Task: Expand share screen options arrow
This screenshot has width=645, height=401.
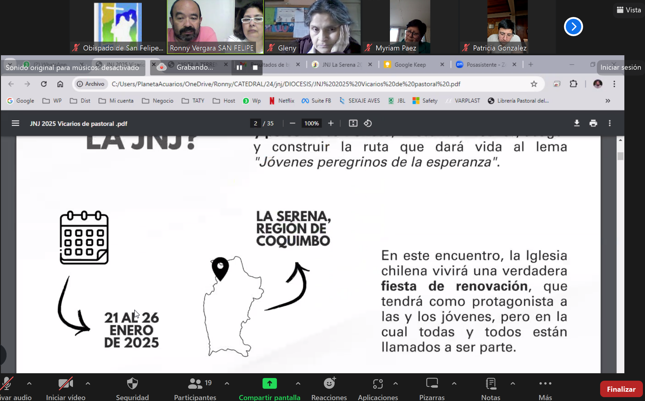Action: [x=298, y=384]
